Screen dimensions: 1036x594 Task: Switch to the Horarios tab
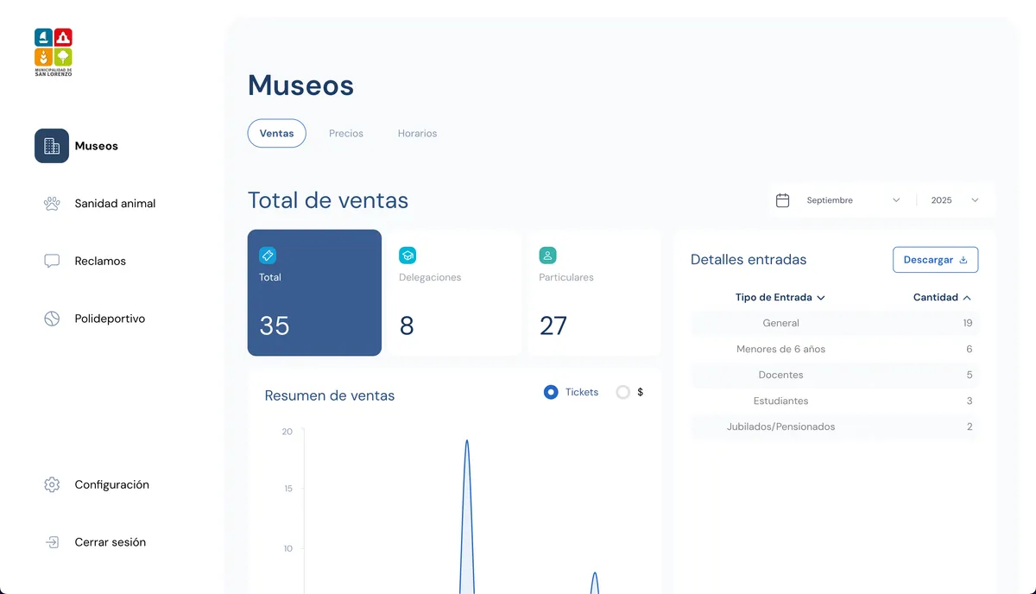[417, 134]
